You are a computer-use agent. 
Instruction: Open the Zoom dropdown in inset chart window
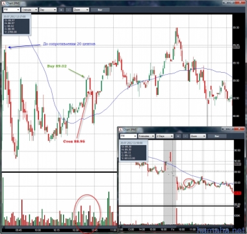[x=198, y=136]
